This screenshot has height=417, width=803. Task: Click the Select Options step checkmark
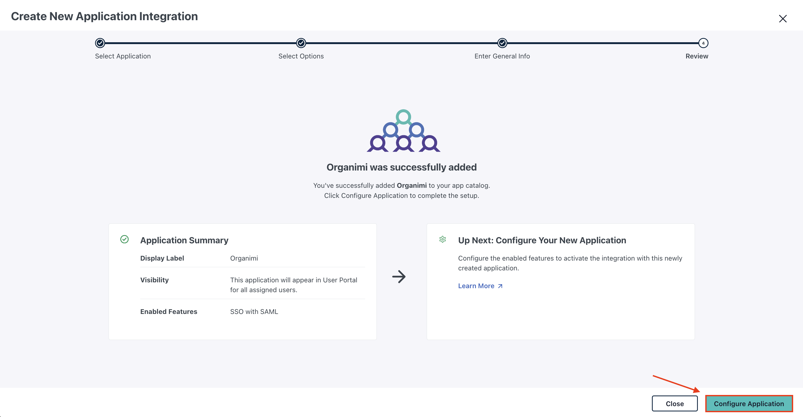point(301,43)
